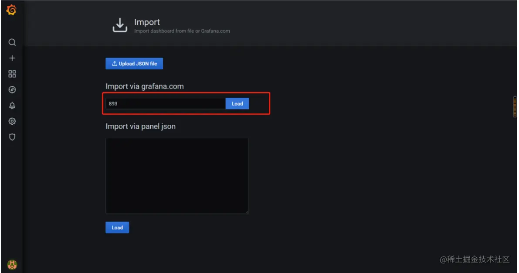Open the Server Admin shield icon

coord(12,137)
